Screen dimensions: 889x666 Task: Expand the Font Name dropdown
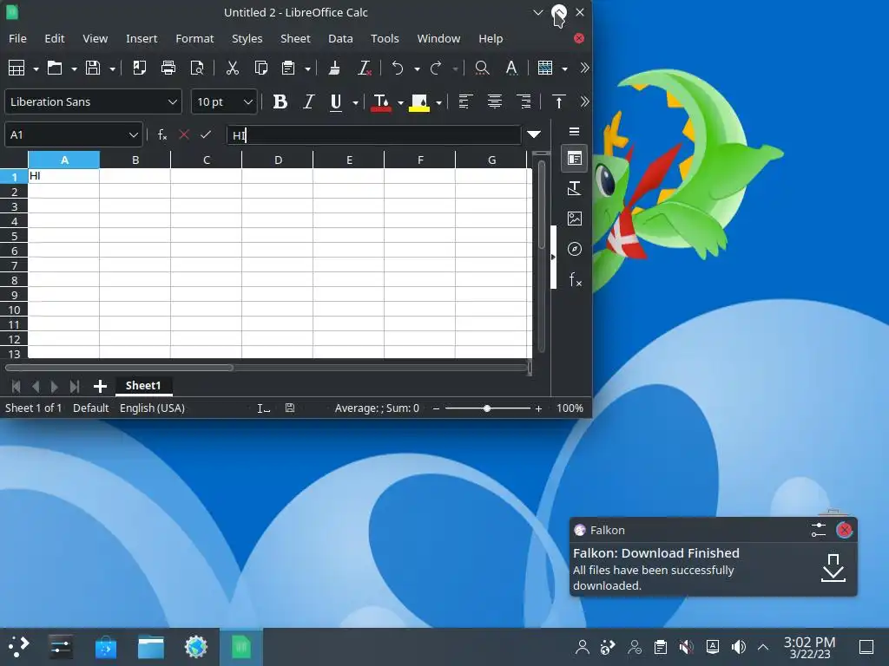[x=173, y=102]
